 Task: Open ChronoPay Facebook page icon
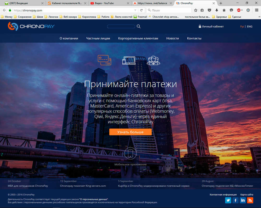click(235, 200)
